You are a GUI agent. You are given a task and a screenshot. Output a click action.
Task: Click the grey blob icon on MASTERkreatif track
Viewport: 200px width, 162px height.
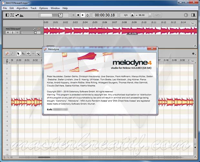tap(34, 29)
